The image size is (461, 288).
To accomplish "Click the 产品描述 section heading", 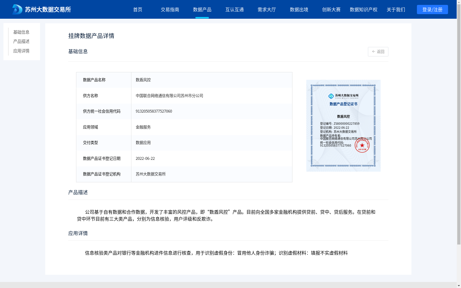I will coord(78,192).
